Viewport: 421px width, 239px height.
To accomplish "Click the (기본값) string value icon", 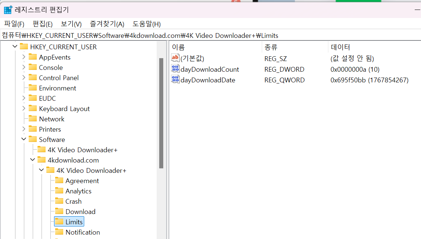I will point(175,58).
